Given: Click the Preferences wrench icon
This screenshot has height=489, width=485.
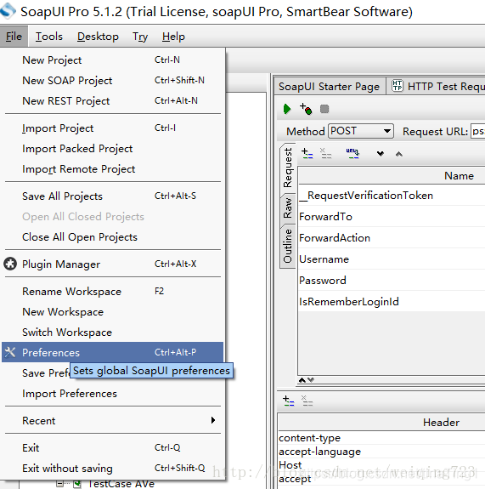Looking at the screenshot, I should coord(10,352).
